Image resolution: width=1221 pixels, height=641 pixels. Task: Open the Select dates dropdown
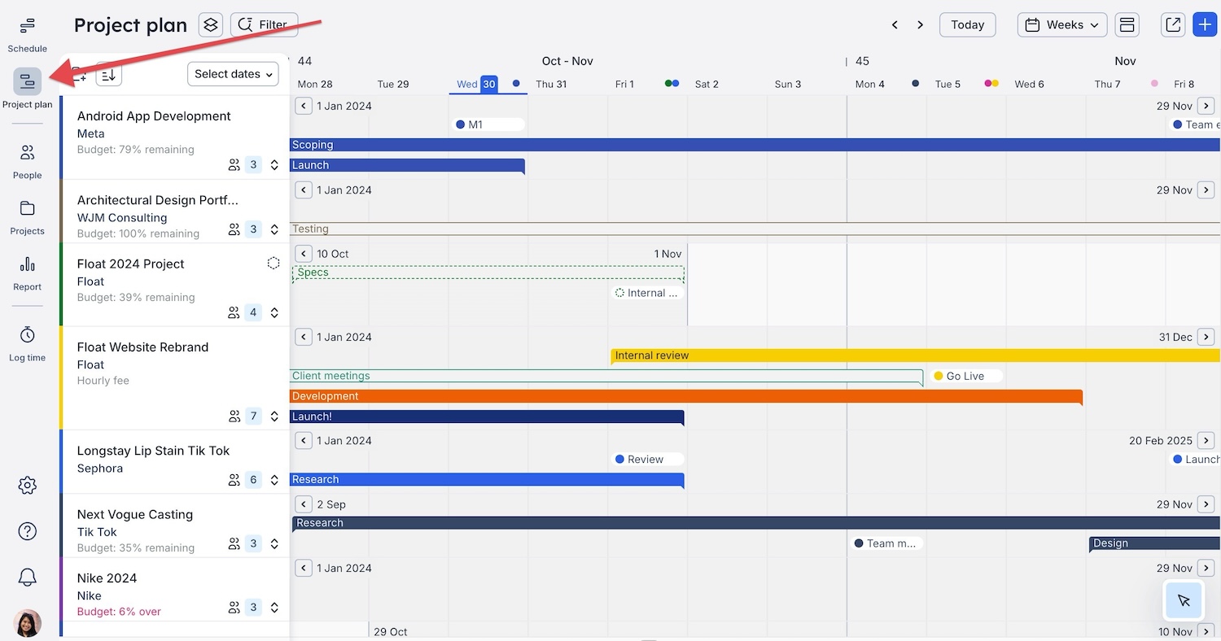click(x=232, y=74)
